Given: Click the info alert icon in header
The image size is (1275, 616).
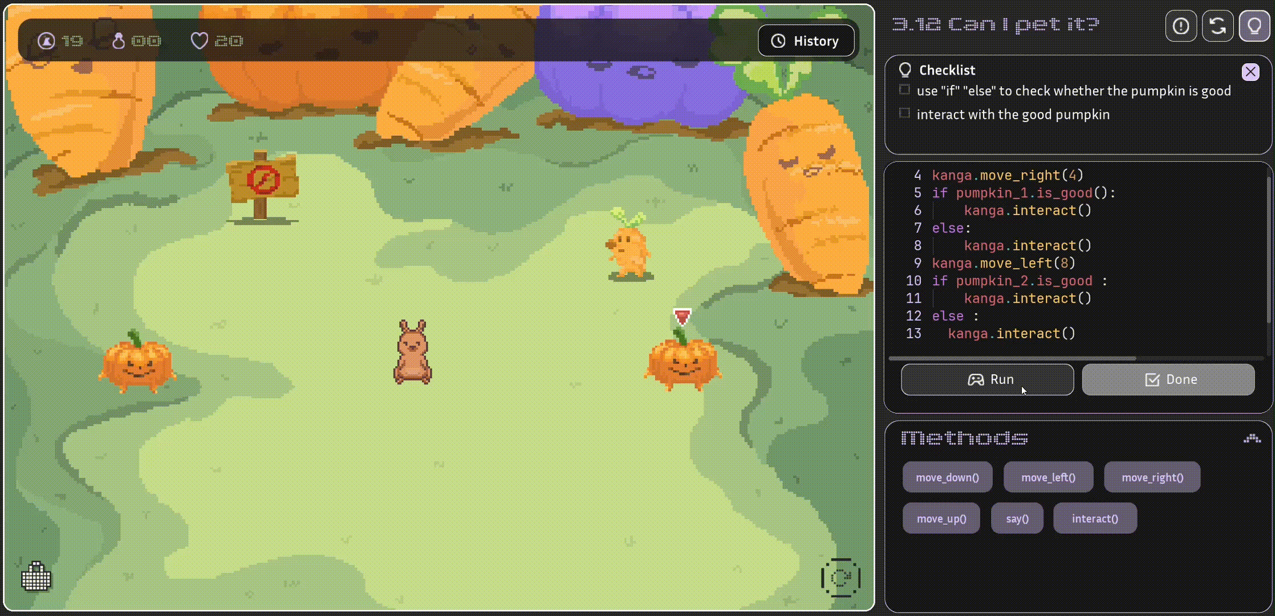Looking at the screenshot, I should 1180,26.
